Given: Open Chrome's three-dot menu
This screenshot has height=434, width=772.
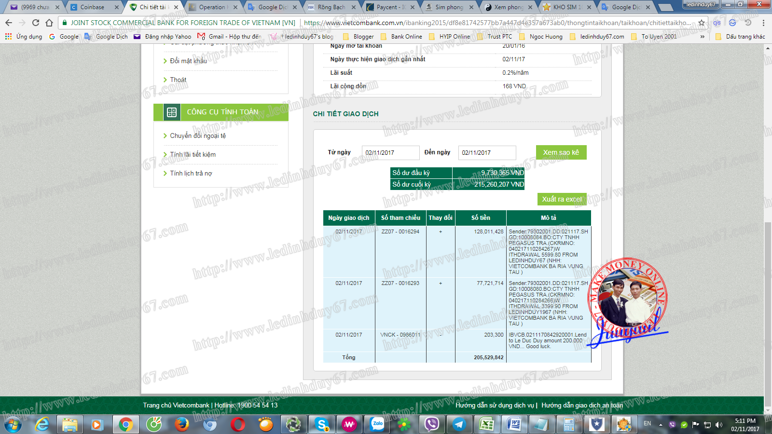Looking at the screenshot, I should 763,23.
